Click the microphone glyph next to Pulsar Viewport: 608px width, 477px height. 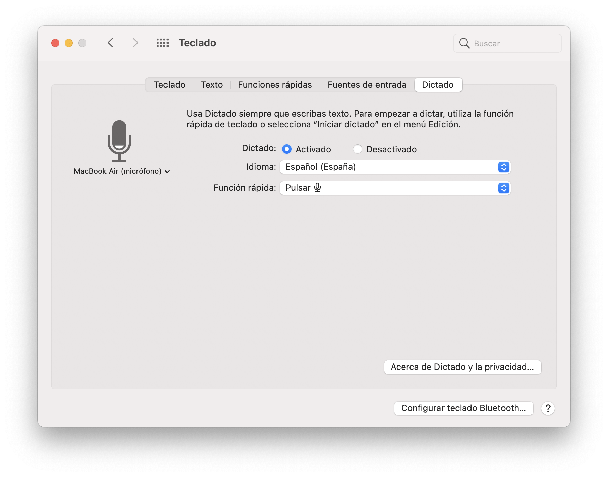click(x=317, y=188)
